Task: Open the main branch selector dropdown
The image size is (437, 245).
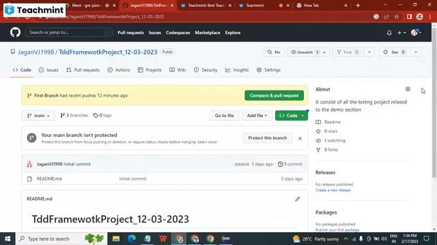Action: (38, 116)
